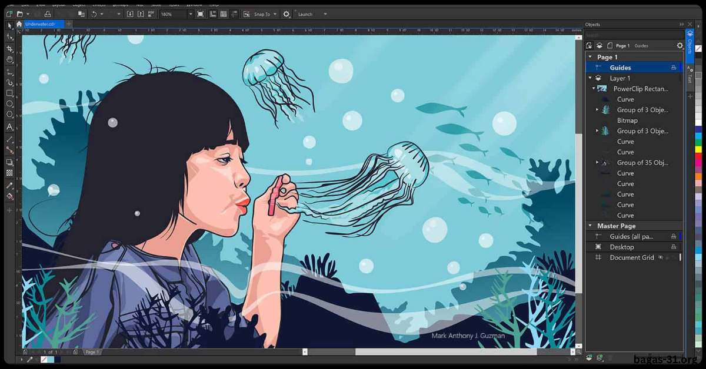Image resolution: width=706 pixels, height=369 pixels.
Task: Click the Undo arrow icon
Action: [94, 14]
